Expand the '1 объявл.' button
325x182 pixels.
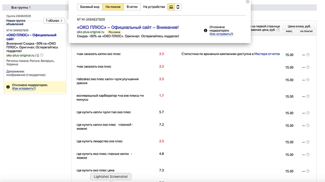point(54,20)
